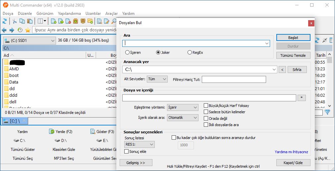Open the (C:) SSD1 drive selector dropdown
Image resolution: width=335 pixels, height=171 pixels.
click(x=29, y=40)
